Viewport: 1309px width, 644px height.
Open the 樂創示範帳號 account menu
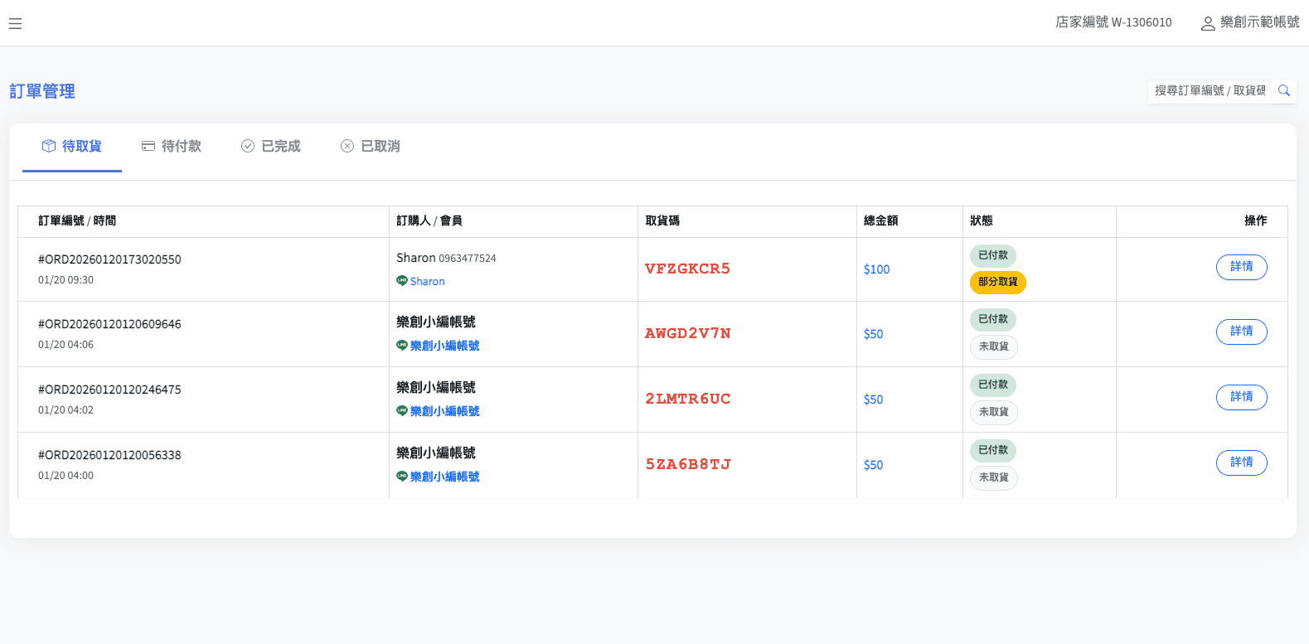(x=1258, y=22)
